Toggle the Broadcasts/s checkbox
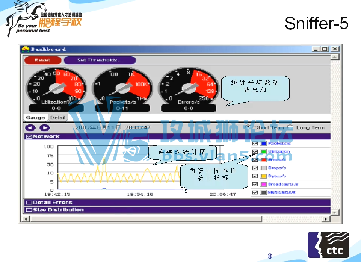361x262 pixels. [255, 184]
